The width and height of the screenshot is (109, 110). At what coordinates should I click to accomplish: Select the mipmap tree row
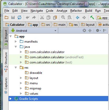[x=58, y=88]
